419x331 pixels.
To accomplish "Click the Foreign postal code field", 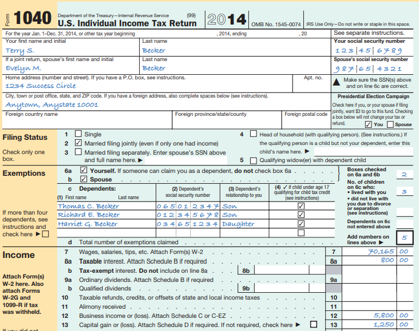I will [x=306, y=120].
